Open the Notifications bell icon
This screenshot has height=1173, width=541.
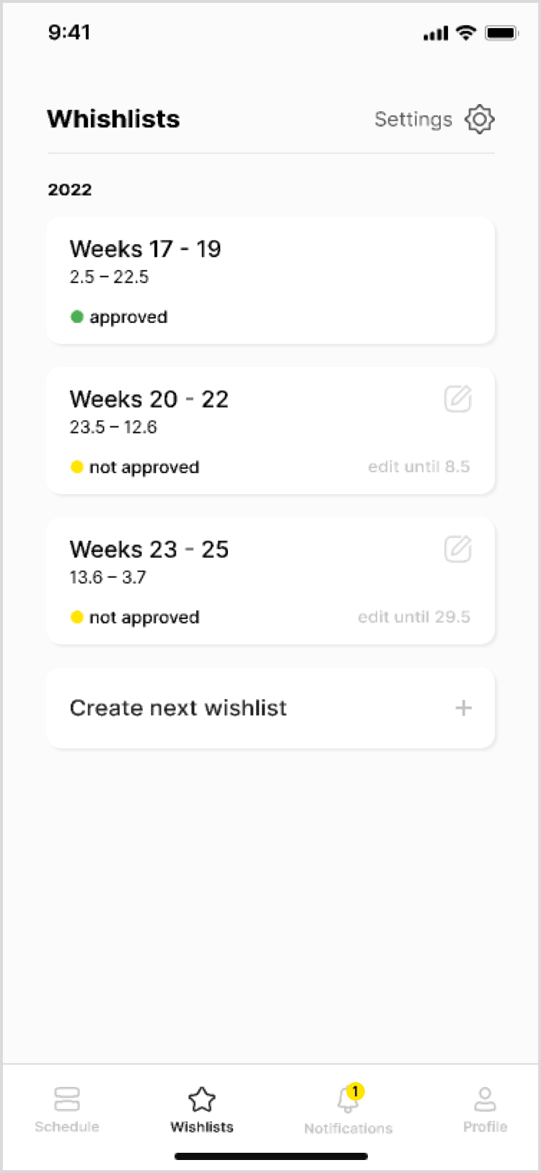point(347,1100)
